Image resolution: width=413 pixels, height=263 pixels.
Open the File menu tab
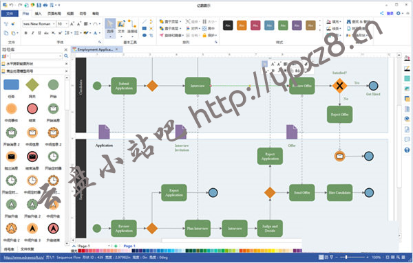(x=10, y=14)
